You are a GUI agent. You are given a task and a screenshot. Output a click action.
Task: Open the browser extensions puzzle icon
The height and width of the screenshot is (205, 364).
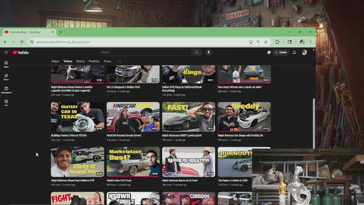click(277, 42)
